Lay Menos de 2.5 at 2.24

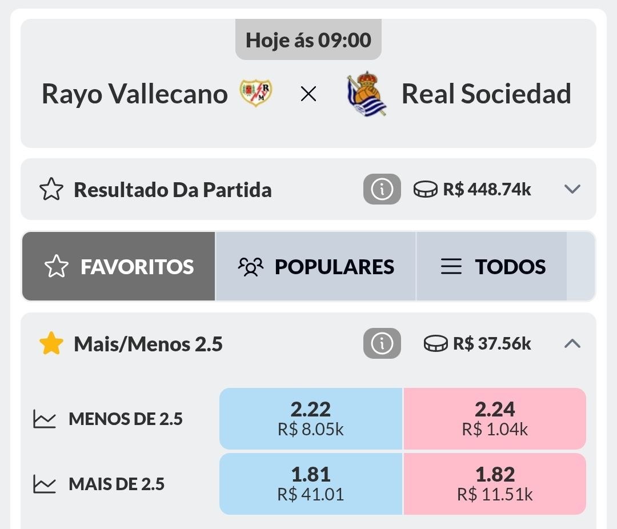[495, 419]
